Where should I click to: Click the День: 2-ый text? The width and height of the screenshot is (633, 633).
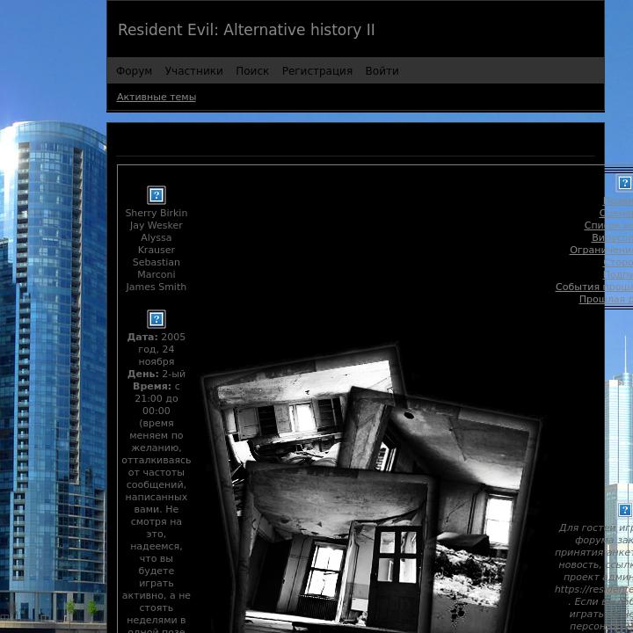pyautogui.click(x=156, y=375)
